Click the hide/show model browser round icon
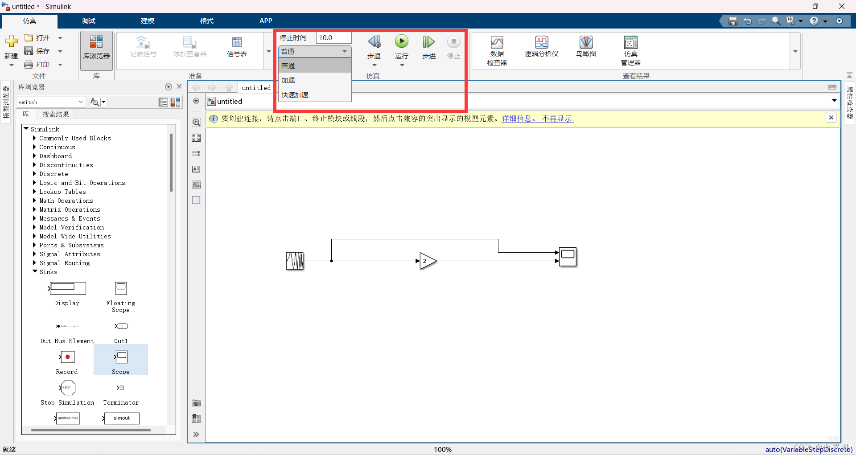Screen dimensions: 856x455 [x=196, y=101]
